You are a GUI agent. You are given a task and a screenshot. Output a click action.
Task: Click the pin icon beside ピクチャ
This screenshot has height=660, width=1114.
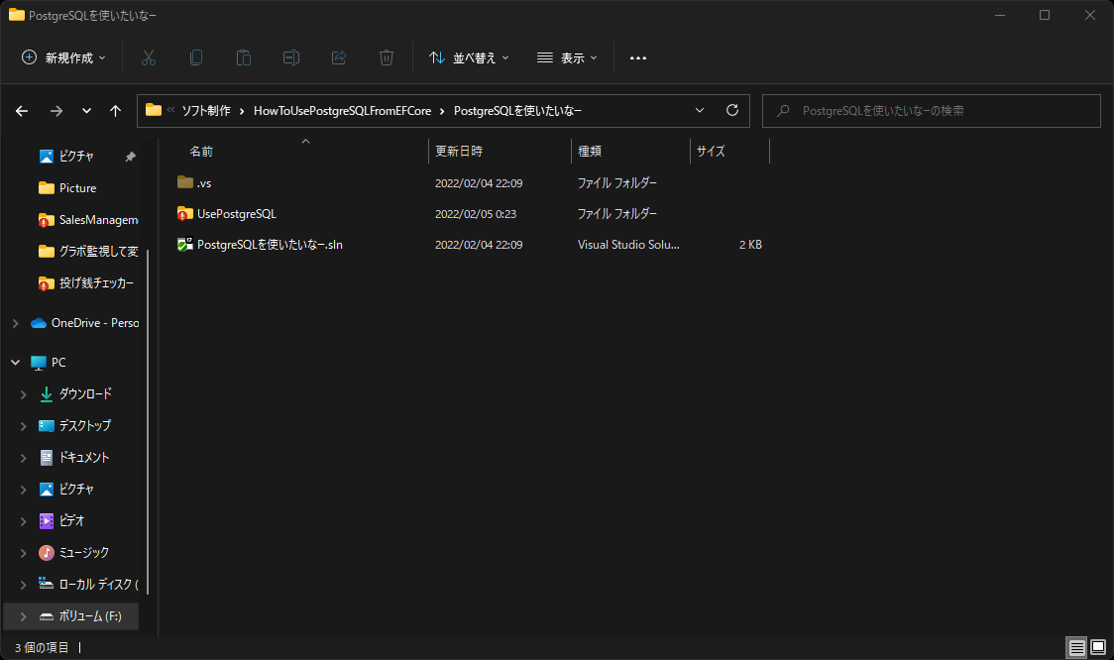131,157
